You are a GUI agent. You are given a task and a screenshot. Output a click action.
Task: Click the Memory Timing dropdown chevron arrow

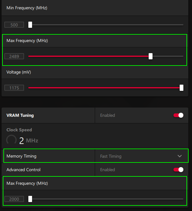pos(180,156)
